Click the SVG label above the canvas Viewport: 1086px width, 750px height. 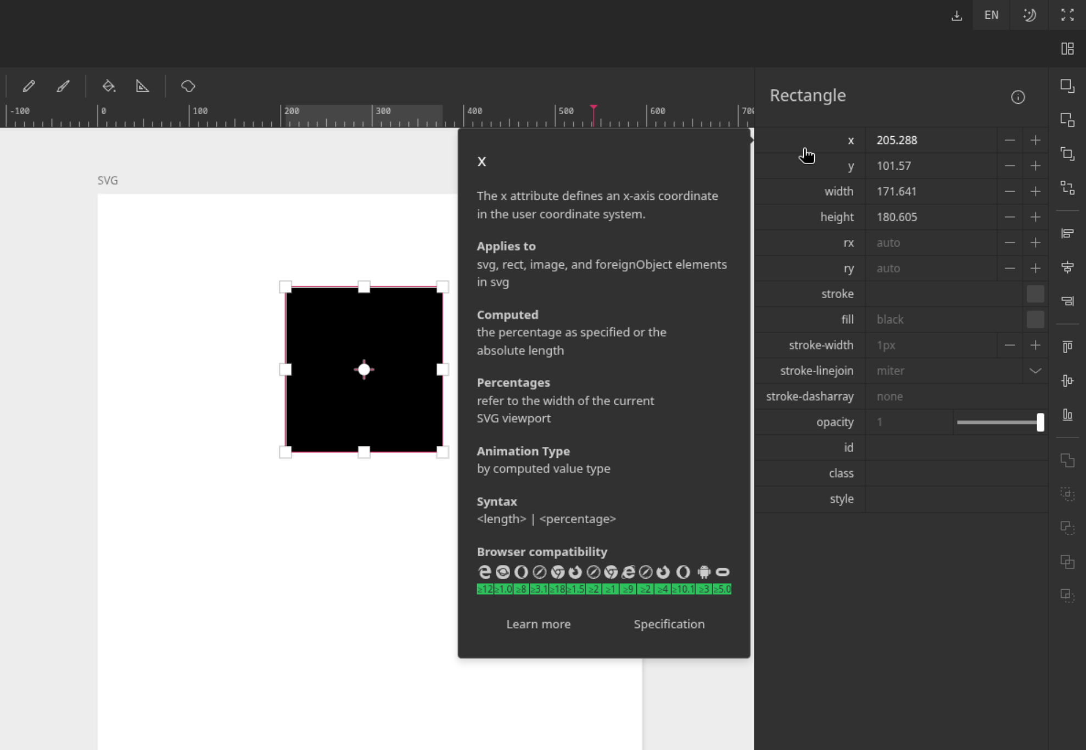point(108,181)
